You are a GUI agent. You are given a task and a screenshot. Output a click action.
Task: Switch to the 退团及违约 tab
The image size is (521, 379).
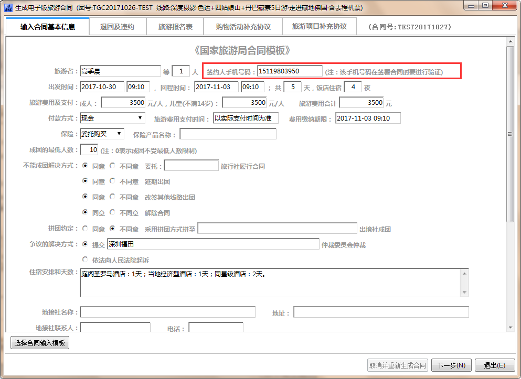tap(118, 27)
